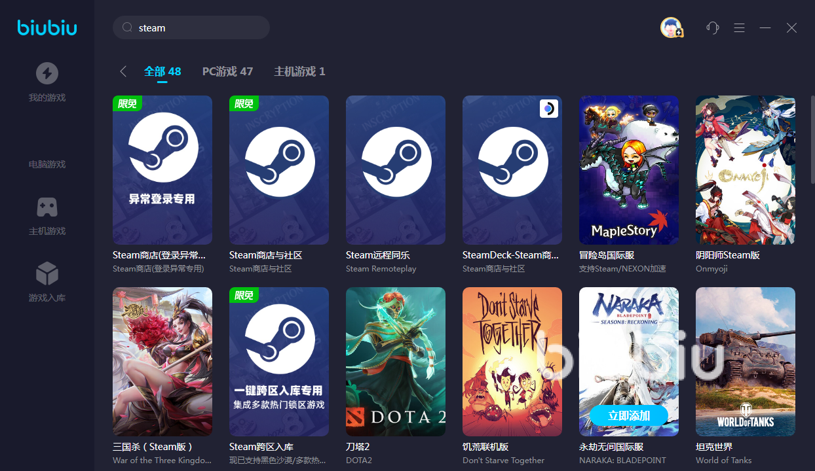Click the 立即添加 button on NARAKA
Screen dimensions: 815x471
pyautogui.click(x=628, y=415)
